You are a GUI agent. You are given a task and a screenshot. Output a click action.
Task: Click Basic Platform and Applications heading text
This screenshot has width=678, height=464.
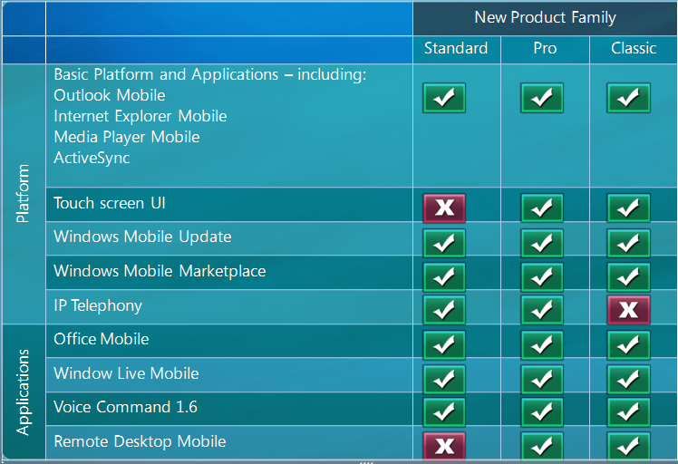click(x=210, y=74)
